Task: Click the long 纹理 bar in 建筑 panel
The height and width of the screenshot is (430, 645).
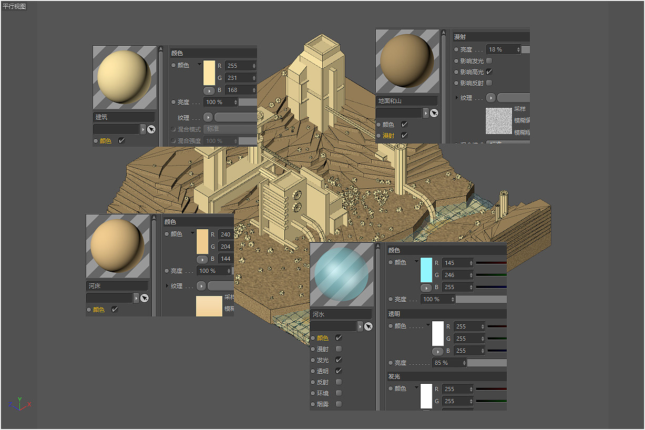Action: [x=236, y=117]
